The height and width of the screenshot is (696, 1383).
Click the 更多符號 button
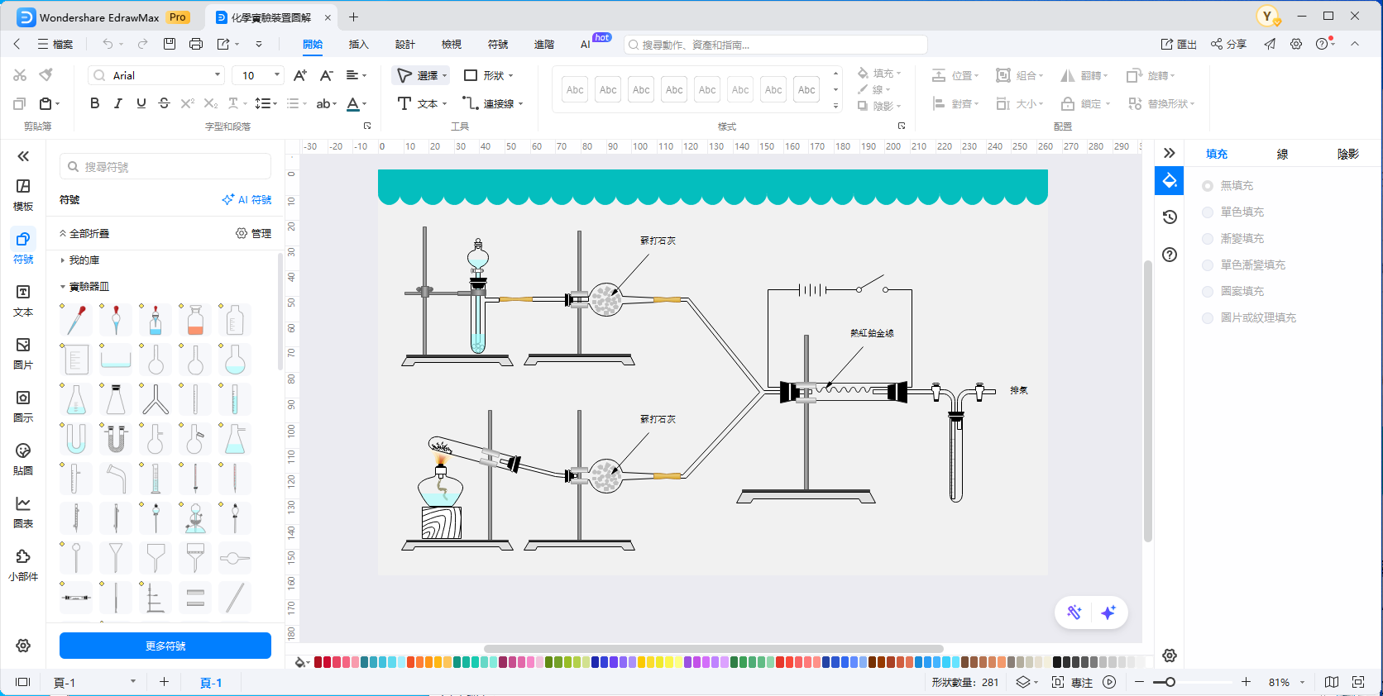(x=165, y=646)
